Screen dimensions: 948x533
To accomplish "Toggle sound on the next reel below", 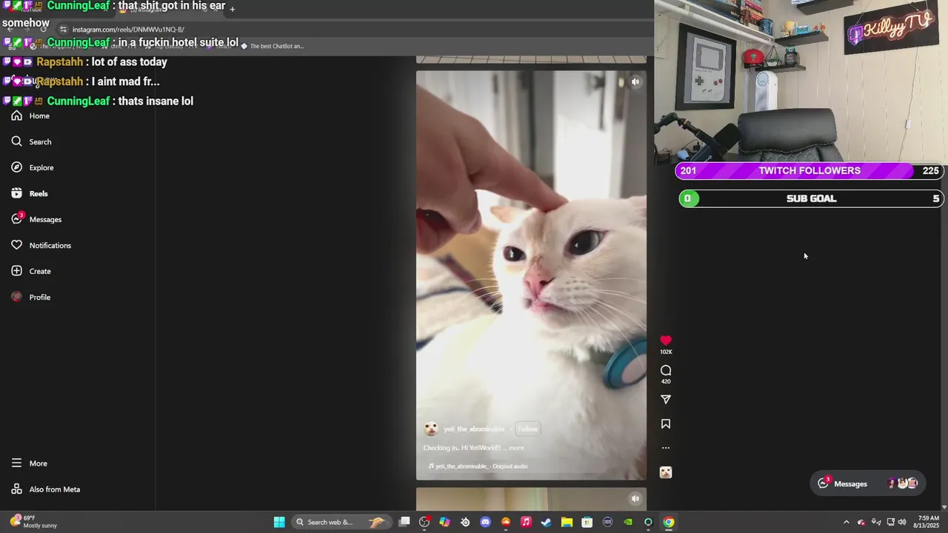I will [635, 499].
